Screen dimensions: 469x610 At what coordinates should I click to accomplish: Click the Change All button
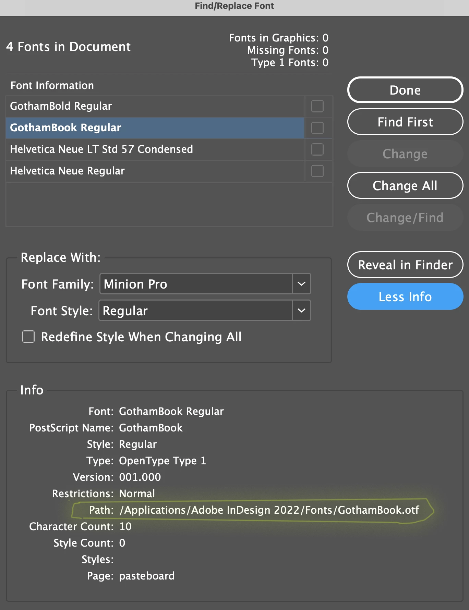point(405,185)
